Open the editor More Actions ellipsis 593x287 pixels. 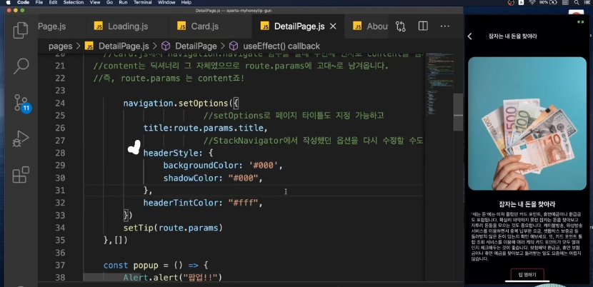click(444, 26)
